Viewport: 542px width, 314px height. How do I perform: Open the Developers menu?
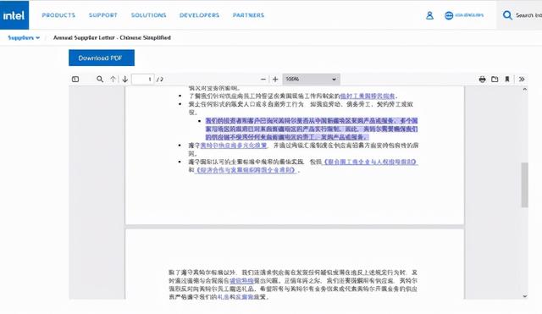pos(200,15)
